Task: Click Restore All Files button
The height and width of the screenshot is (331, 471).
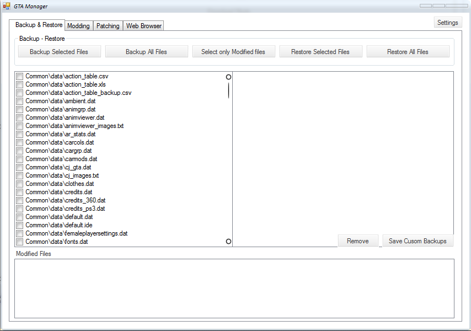Action: pyautogui.click(x=408, y=52)
